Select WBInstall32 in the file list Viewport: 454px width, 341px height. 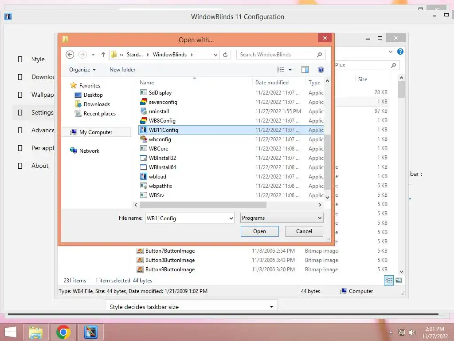pyautogui.click(x=231, y=158)
